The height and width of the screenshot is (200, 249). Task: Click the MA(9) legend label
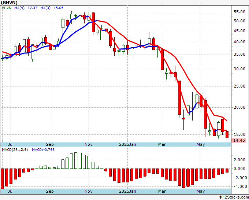pyautogui.click(x=19, y=8)
